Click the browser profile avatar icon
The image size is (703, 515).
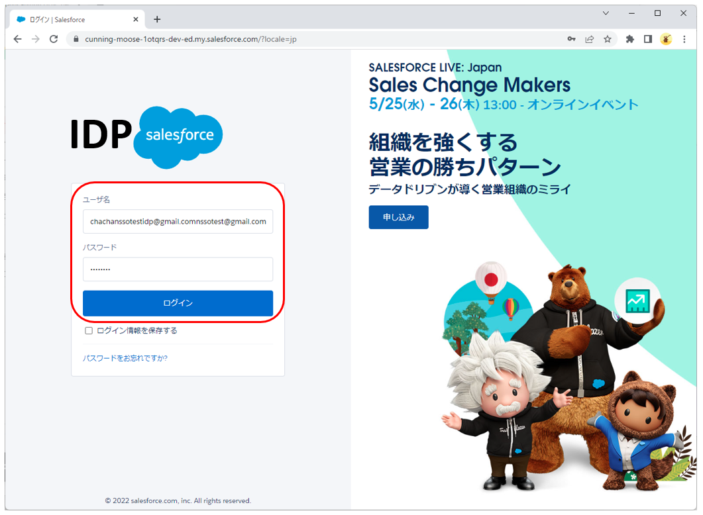pos(666,39)
